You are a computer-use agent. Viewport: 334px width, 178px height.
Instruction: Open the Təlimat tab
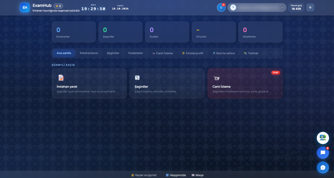251,53
